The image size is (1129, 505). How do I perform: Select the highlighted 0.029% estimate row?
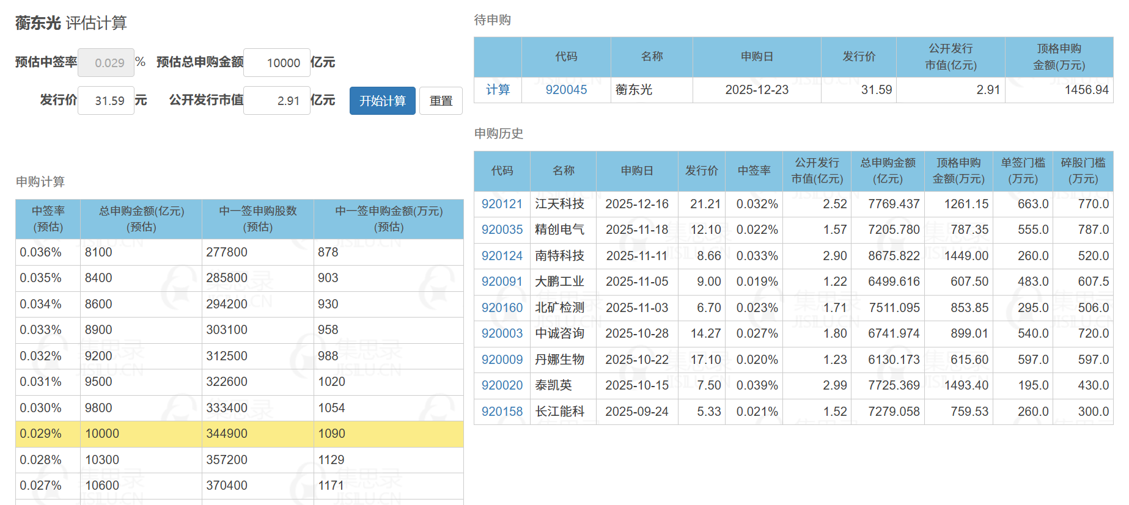(239, 434)
